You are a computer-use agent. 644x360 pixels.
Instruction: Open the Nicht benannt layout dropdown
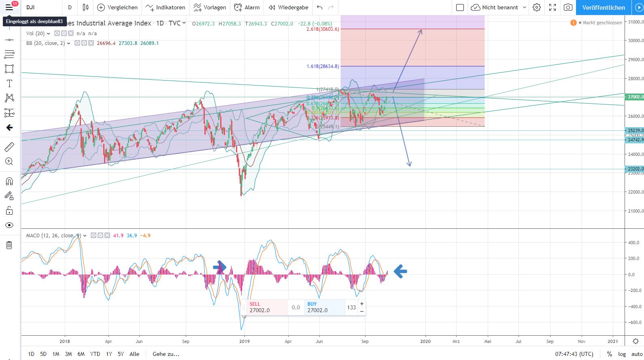(x=525, y=7)
